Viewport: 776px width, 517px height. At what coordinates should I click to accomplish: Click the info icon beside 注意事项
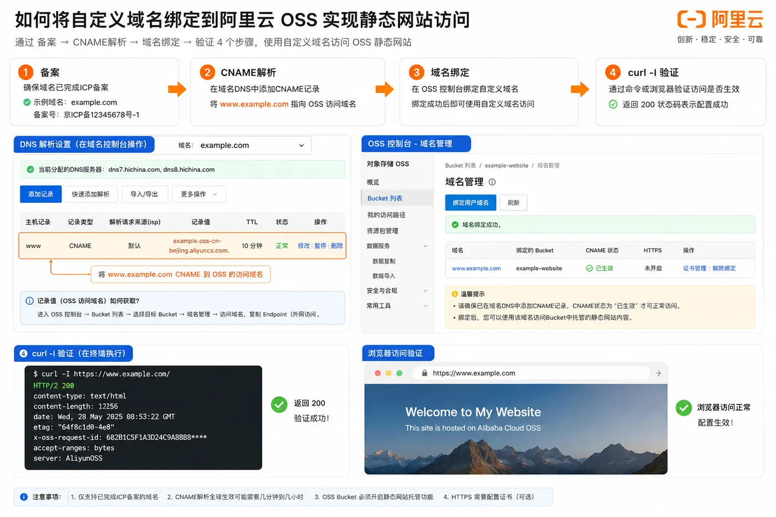(x=24, y=497)
